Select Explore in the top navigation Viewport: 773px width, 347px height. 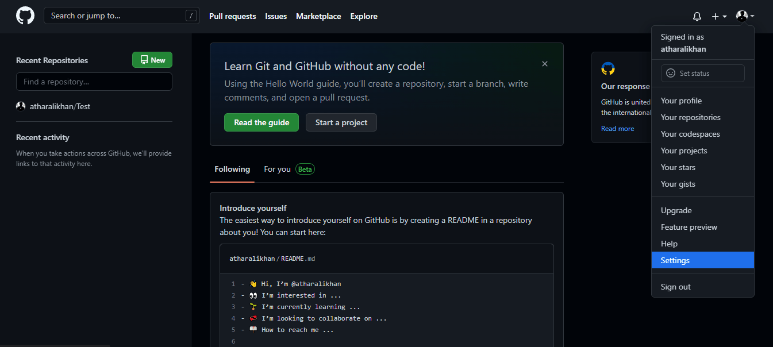click(364, 17)
